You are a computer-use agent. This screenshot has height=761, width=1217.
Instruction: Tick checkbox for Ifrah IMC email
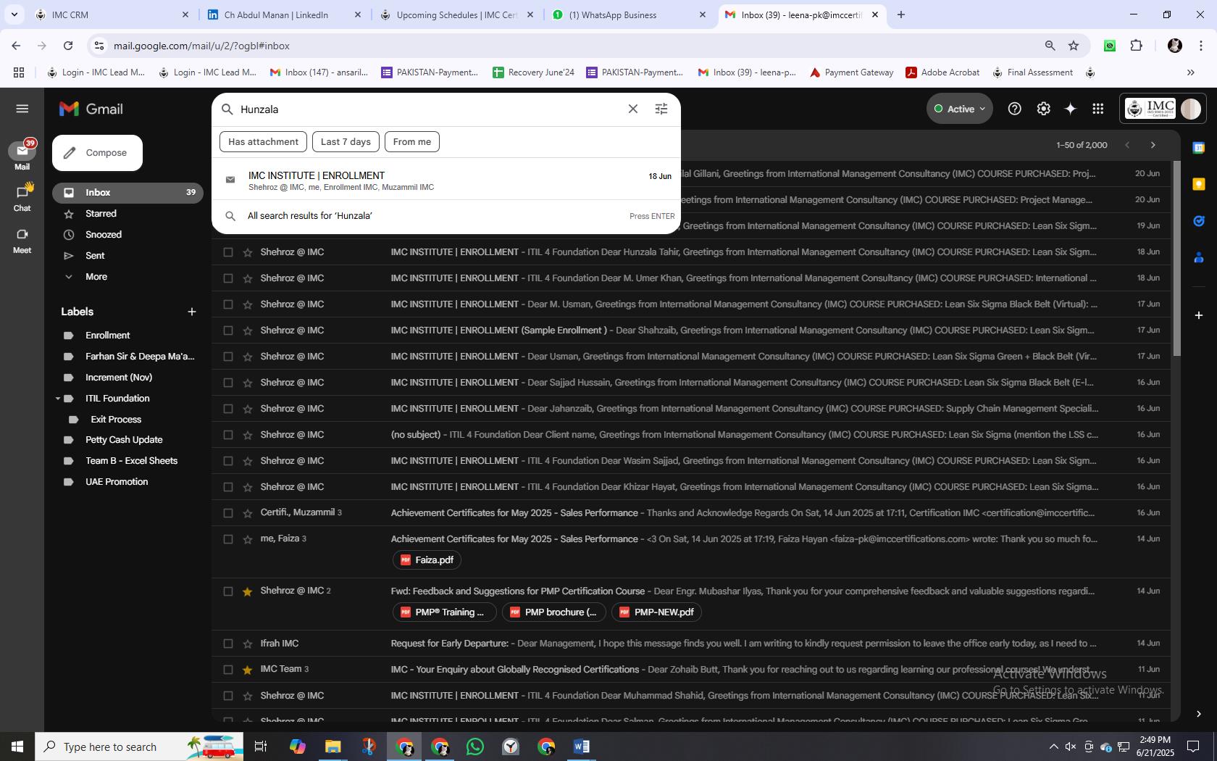coord(228,644)
